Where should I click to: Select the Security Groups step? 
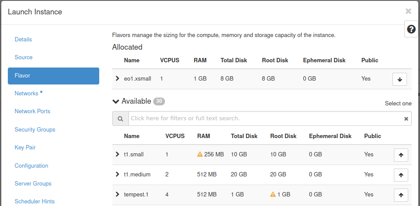(35, 130)
